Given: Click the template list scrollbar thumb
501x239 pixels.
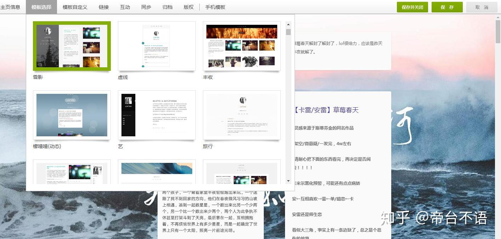Looking at the screenshot, I should pyautogui.click(x=288, y=32).
